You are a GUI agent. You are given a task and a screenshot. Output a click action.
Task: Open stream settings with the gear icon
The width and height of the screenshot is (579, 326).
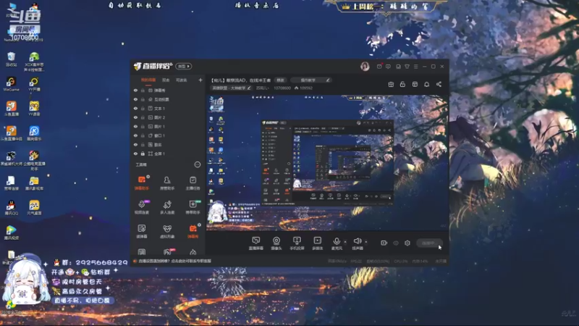point(407,243)
